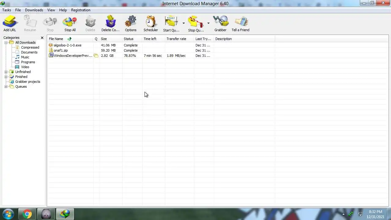Image resolution: width=391 pixels, height=220 pixels.
Task: Select the Finished category
Action: click(21, 77)
